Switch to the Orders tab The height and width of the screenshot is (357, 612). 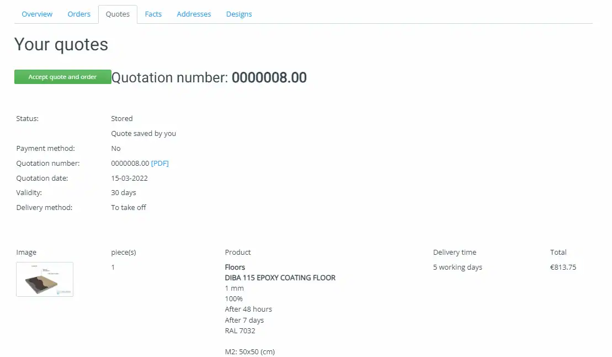(x=79, y=14)
